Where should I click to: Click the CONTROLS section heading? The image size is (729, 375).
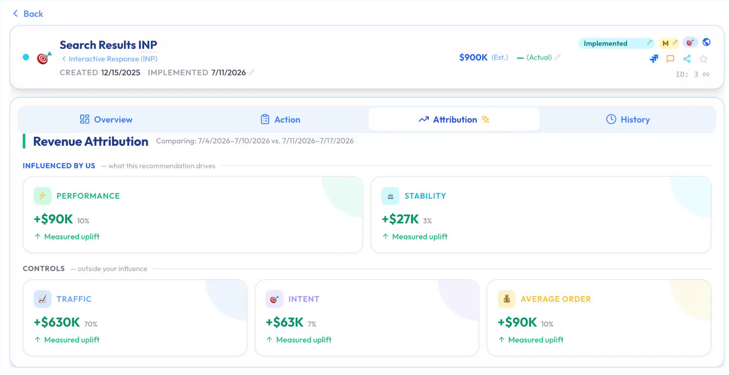click(x=44, y=269)
